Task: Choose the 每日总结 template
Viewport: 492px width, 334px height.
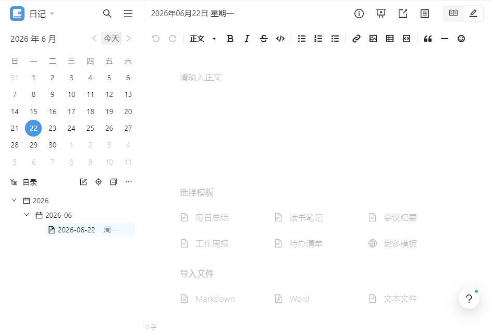Action: (x=205, y=217)
